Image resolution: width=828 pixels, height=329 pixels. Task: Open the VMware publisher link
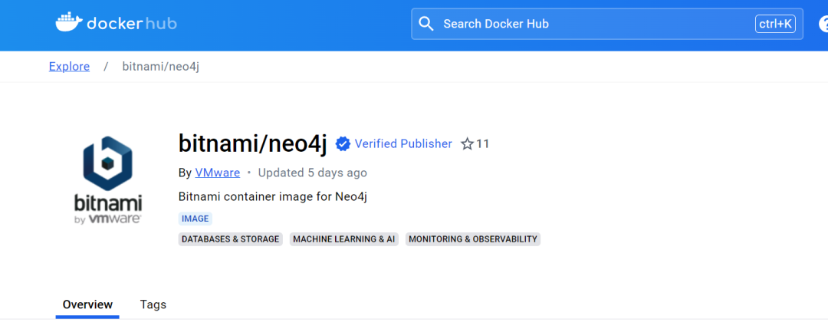click(217, 173)
